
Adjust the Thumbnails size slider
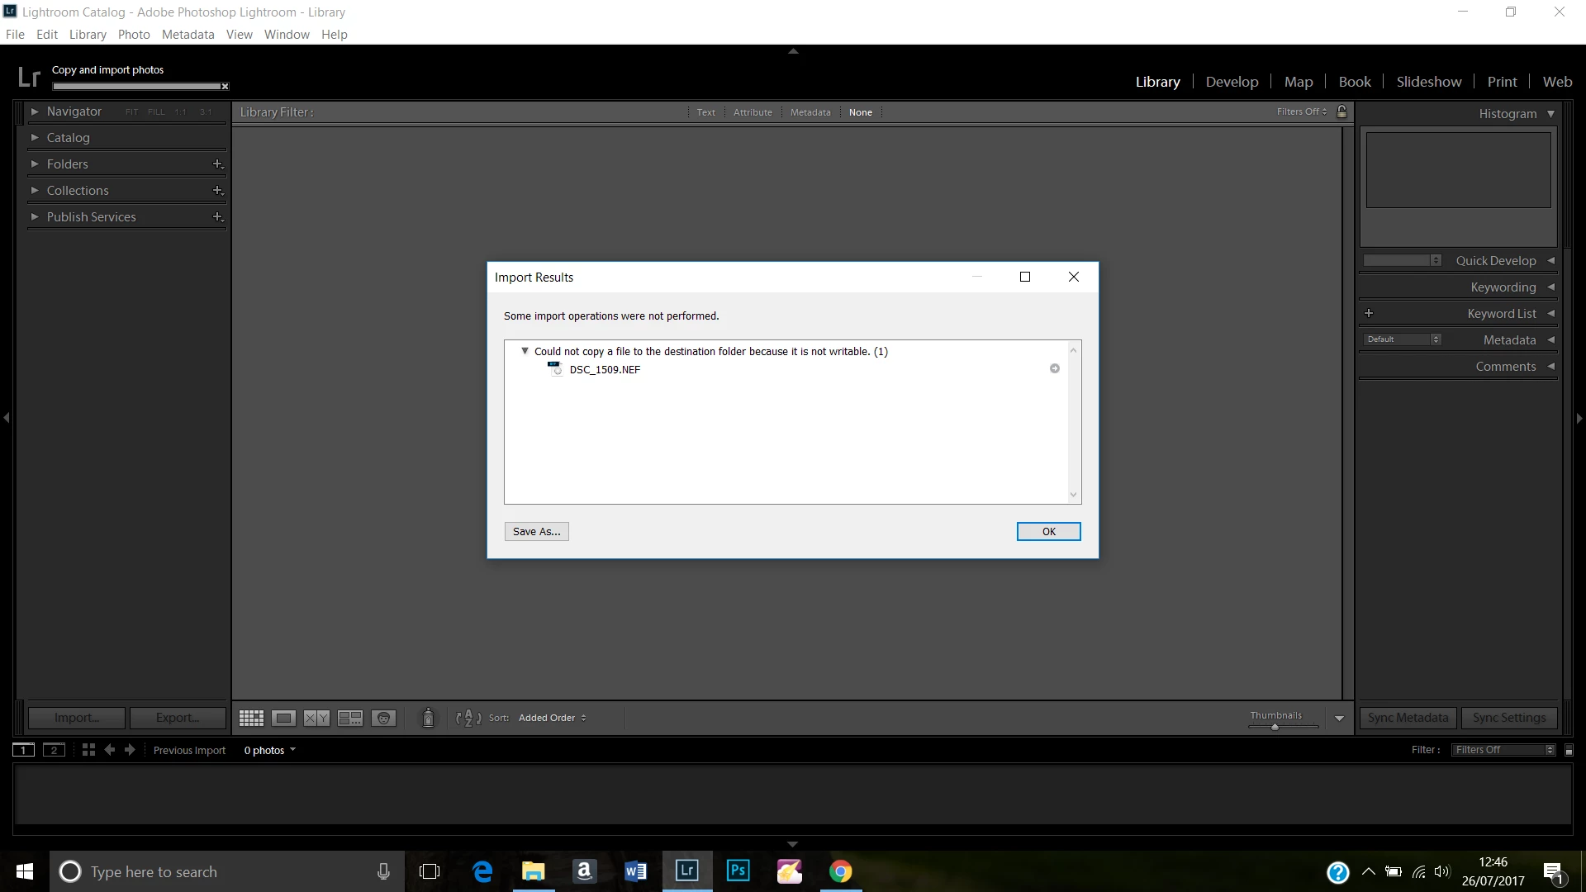(x=1275, y=727)
